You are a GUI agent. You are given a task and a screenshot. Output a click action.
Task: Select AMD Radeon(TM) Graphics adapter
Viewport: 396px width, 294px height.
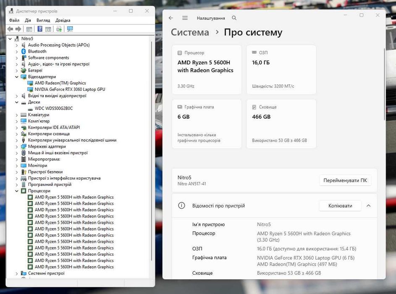(60, 83)
